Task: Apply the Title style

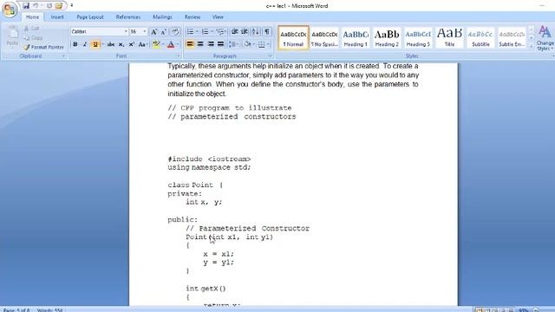Action: tap(449, 37)
